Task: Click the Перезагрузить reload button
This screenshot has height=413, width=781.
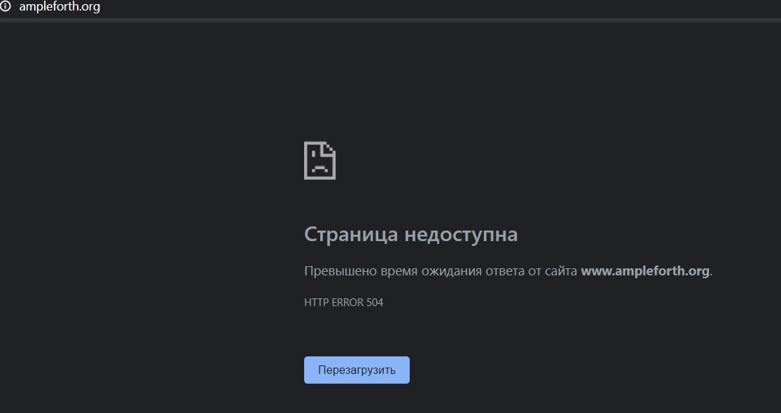Action: (357, 370)
